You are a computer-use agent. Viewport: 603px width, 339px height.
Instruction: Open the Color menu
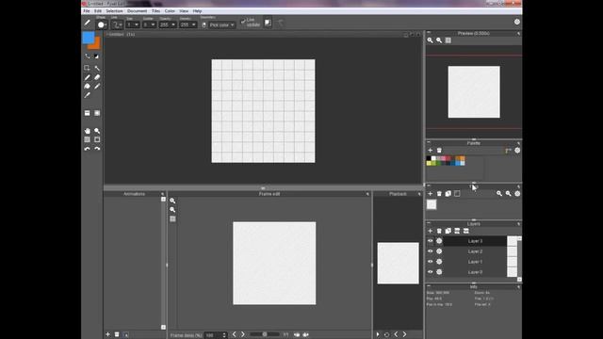click(x=170, y=11)
